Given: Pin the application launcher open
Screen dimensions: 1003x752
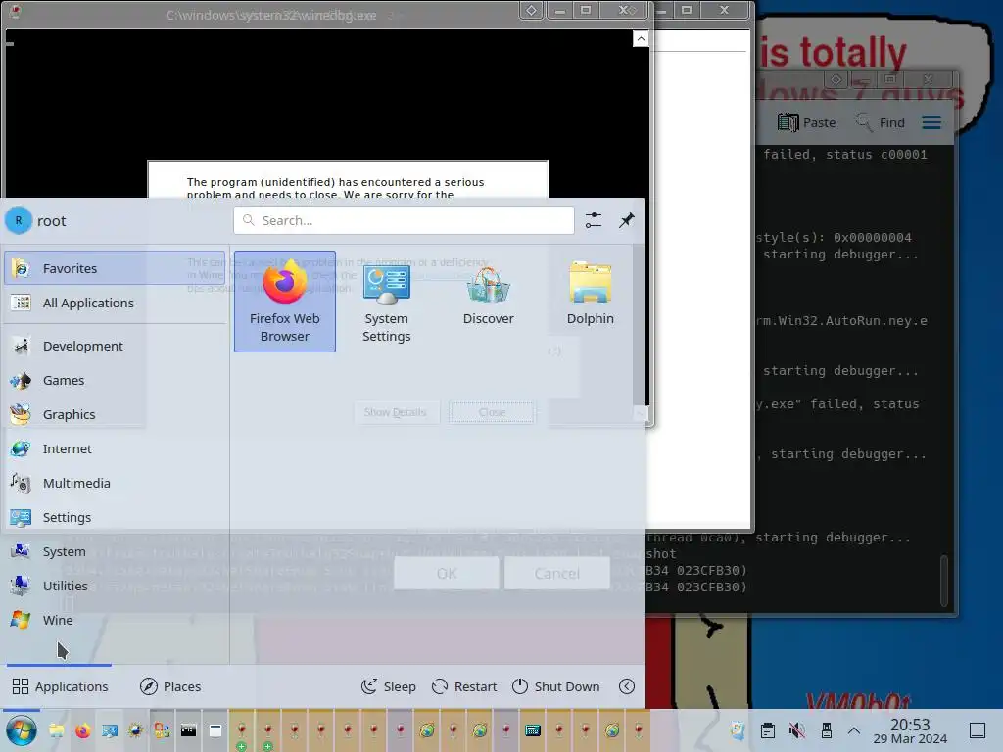Looking at the screenshot, I should [x=626, y=220].
